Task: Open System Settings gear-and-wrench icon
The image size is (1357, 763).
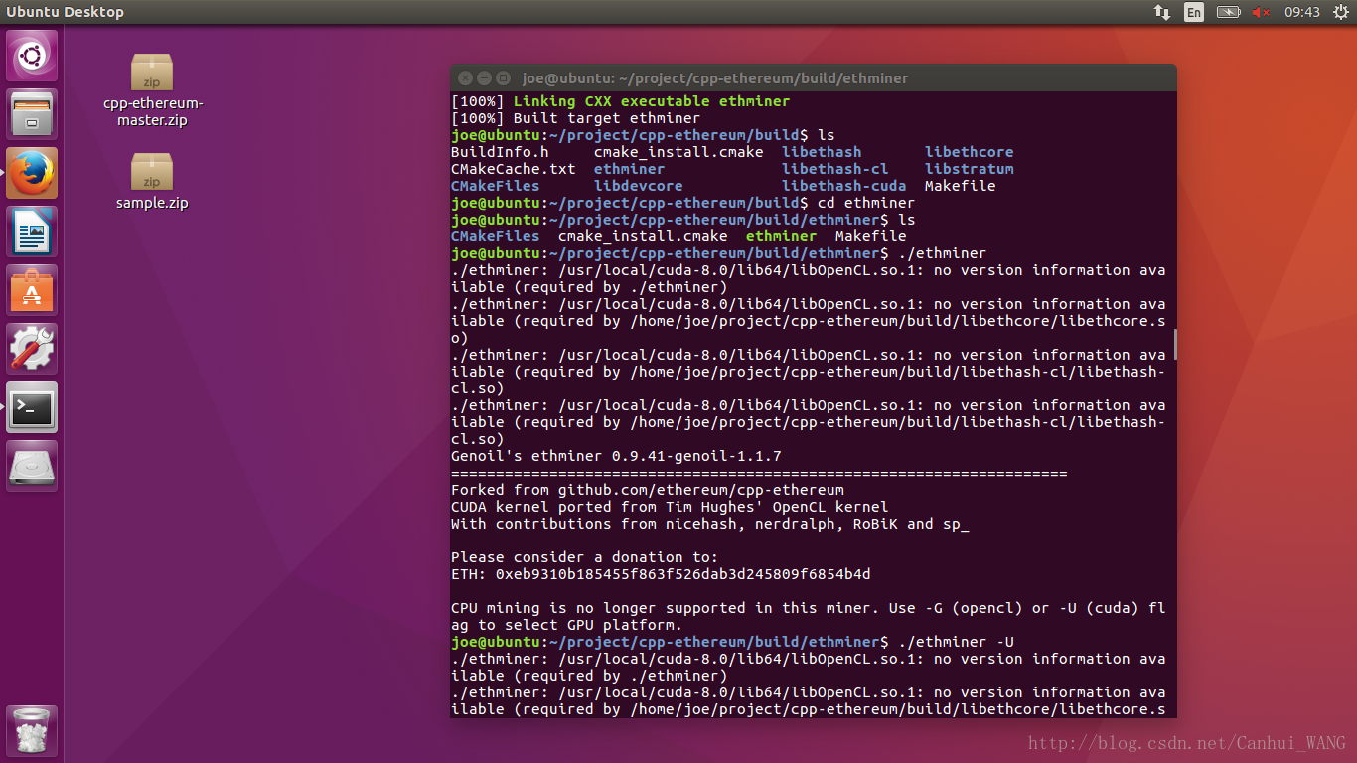Action: coord(33,349)
